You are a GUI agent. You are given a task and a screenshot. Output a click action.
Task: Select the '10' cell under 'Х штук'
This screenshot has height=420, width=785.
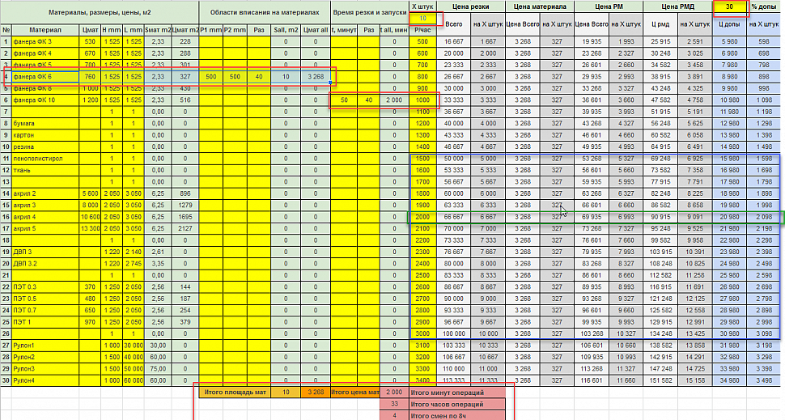422,19
